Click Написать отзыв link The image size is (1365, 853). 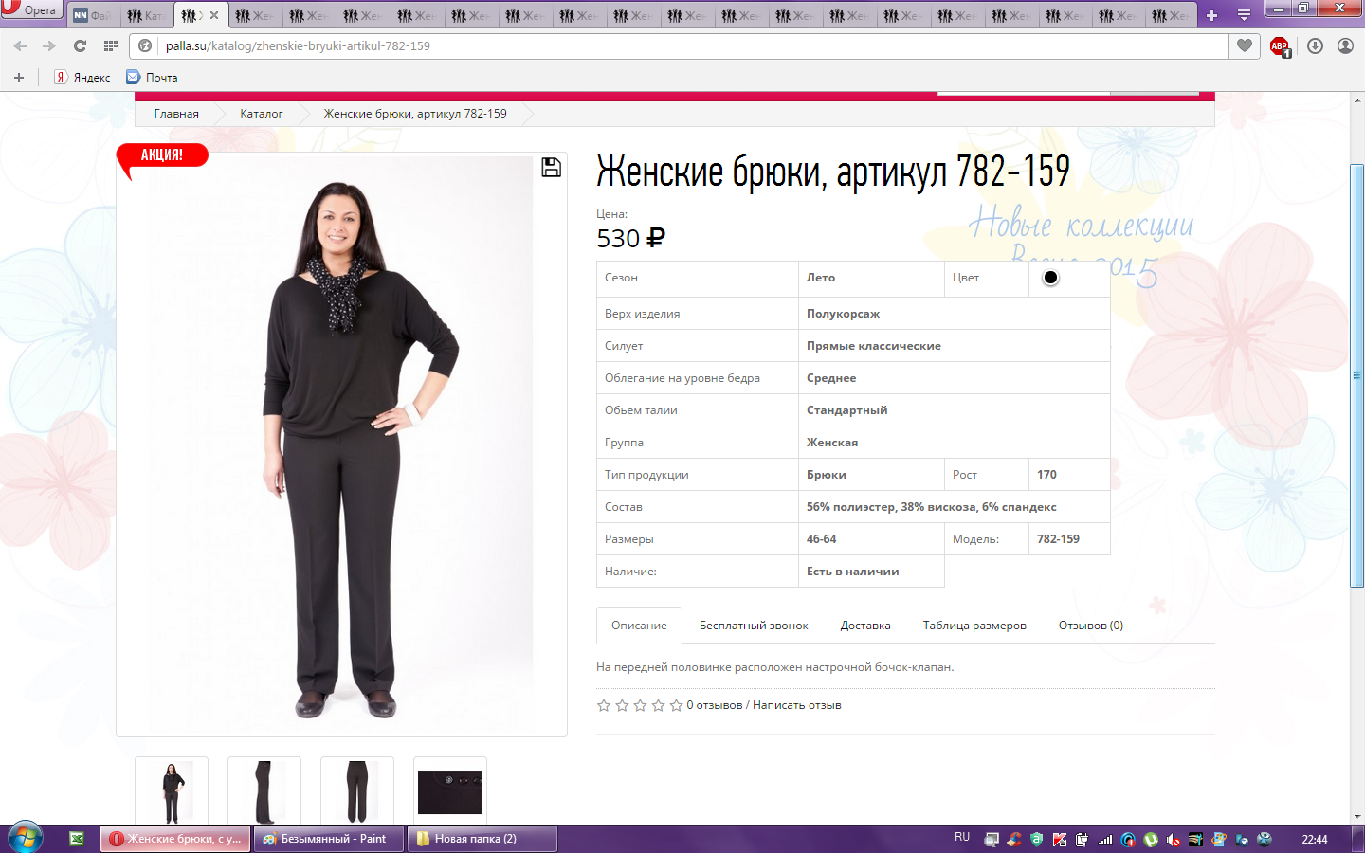click(x=796, y=705)
